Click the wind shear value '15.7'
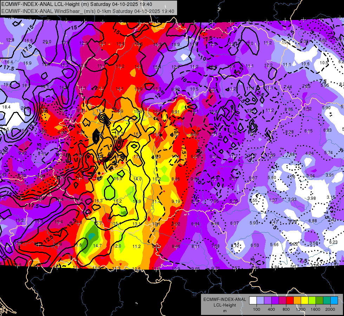The image size is (344, 316). click(x=98, y=223)
